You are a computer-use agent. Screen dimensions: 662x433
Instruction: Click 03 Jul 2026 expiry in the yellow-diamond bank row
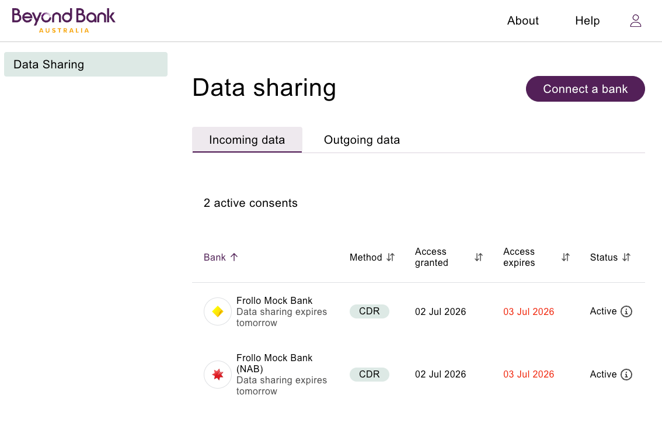click(528, 312)
